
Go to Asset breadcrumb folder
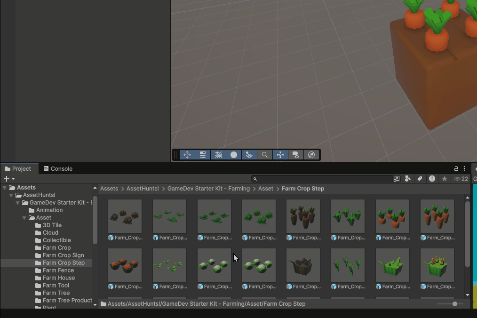tap(265, 189)
